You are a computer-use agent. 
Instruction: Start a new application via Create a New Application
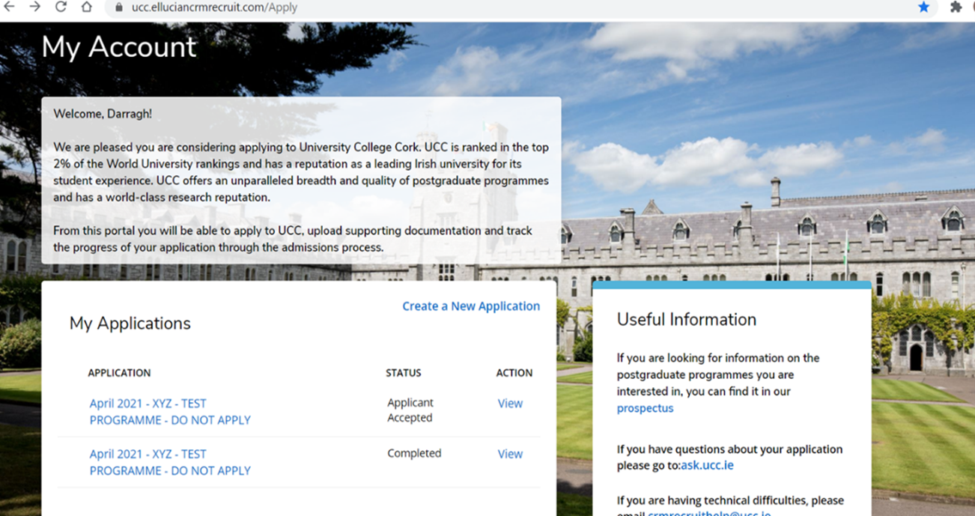point(470,306)
